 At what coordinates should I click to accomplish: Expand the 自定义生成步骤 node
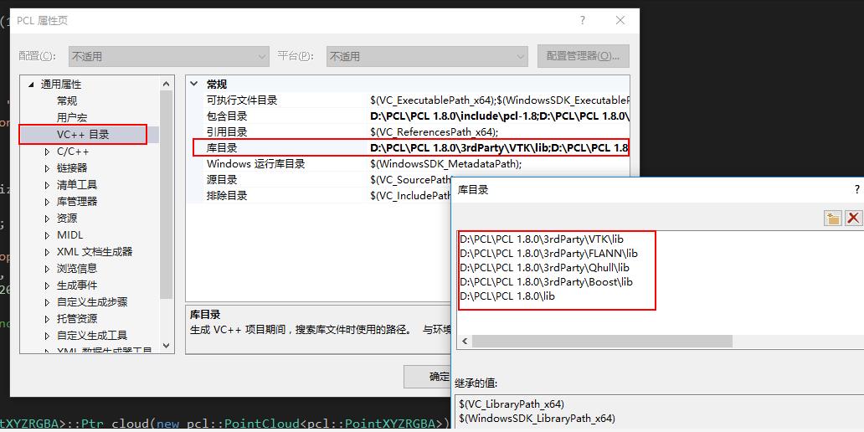[47, 302]
